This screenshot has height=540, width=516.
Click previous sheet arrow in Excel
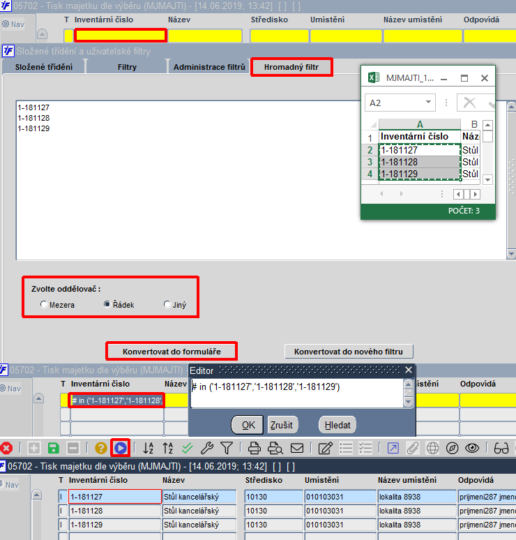tap(381, 194)
